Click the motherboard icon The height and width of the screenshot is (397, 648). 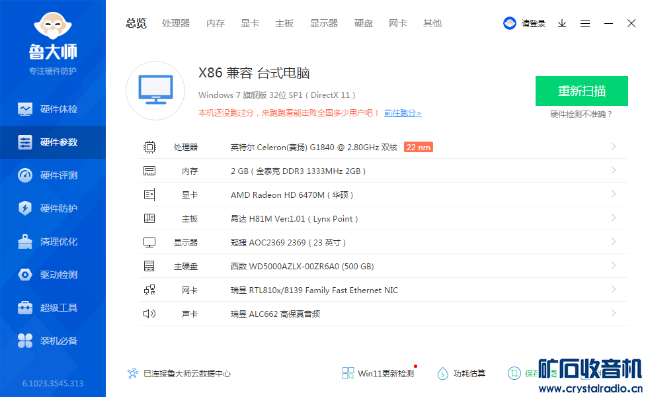pyautogui.click(x=149, y=218)
